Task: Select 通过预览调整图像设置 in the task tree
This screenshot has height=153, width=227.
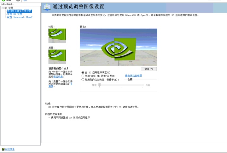Action: pyautogui.click(x=20, y=11)
